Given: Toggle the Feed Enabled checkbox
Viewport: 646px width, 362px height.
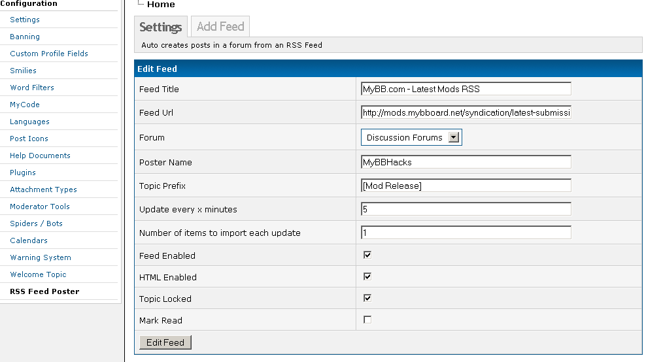Looking at the screenshot, I should pyautogui.click(x=367, y=255).
